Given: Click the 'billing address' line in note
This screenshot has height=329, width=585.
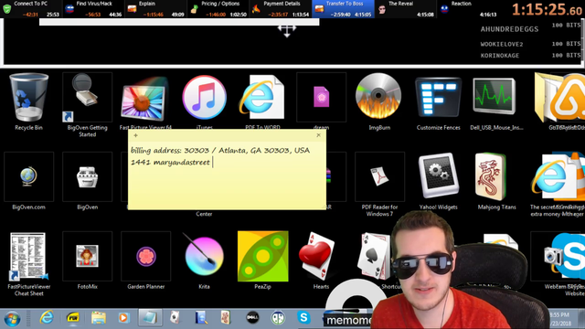Looking at the screenshot, I should pyautogui.click(x=220, y=150).
